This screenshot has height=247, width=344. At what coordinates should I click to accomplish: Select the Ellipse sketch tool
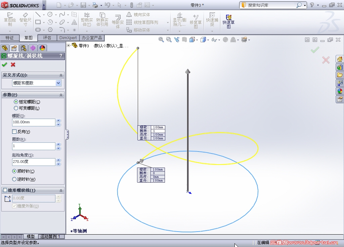(x=62, y=22)
